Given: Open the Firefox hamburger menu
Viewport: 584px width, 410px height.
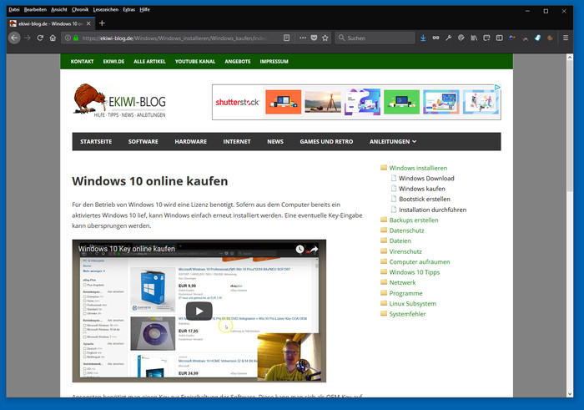Looking at the screenshot, I should (x=566, y=38).
